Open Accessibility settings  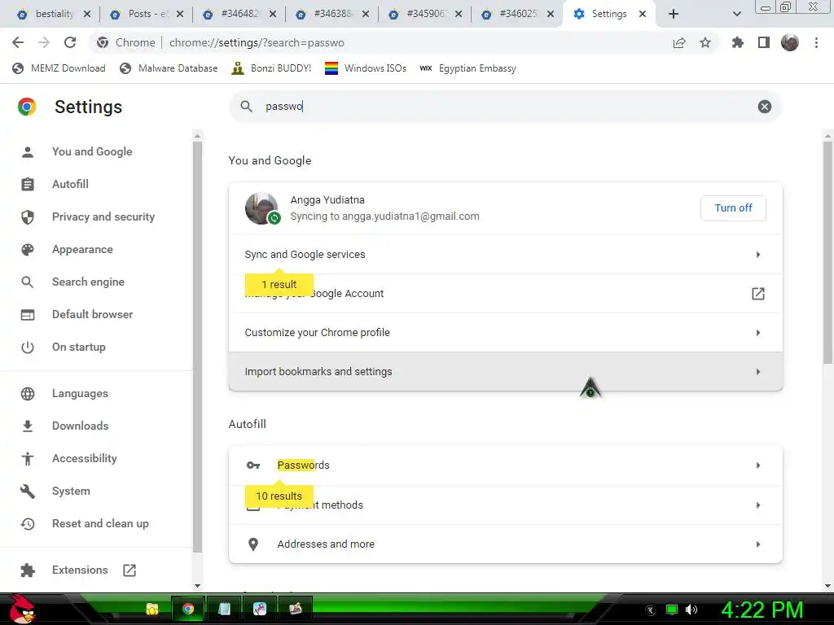85,458
